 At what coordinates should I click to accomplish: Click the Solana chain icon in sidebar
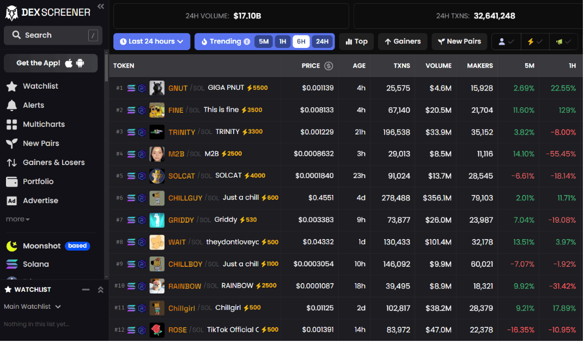tap(11, 264)
